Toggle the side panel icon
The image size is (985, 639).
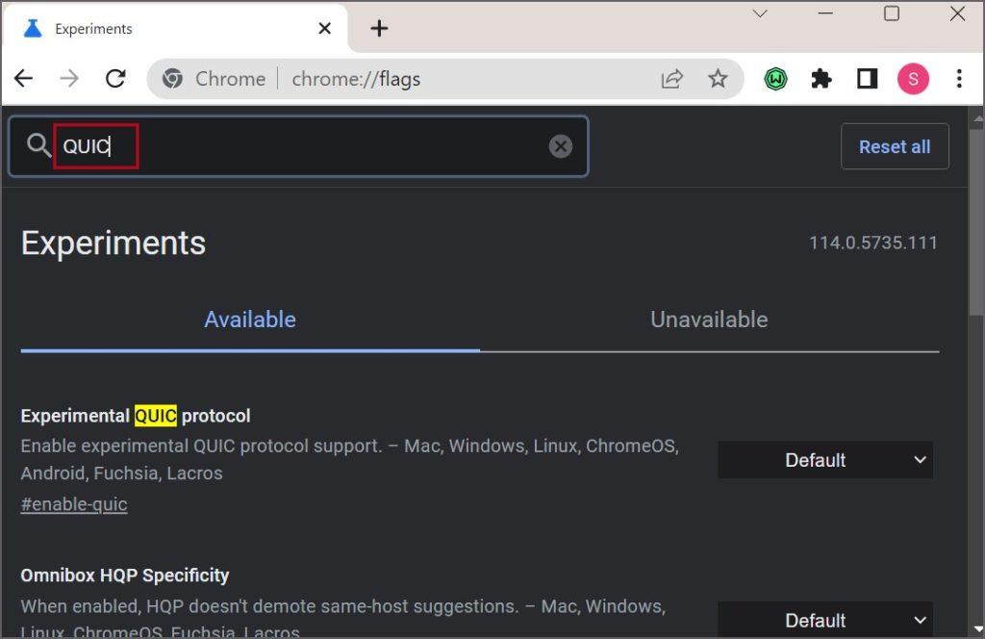click(x=867, y=79)
